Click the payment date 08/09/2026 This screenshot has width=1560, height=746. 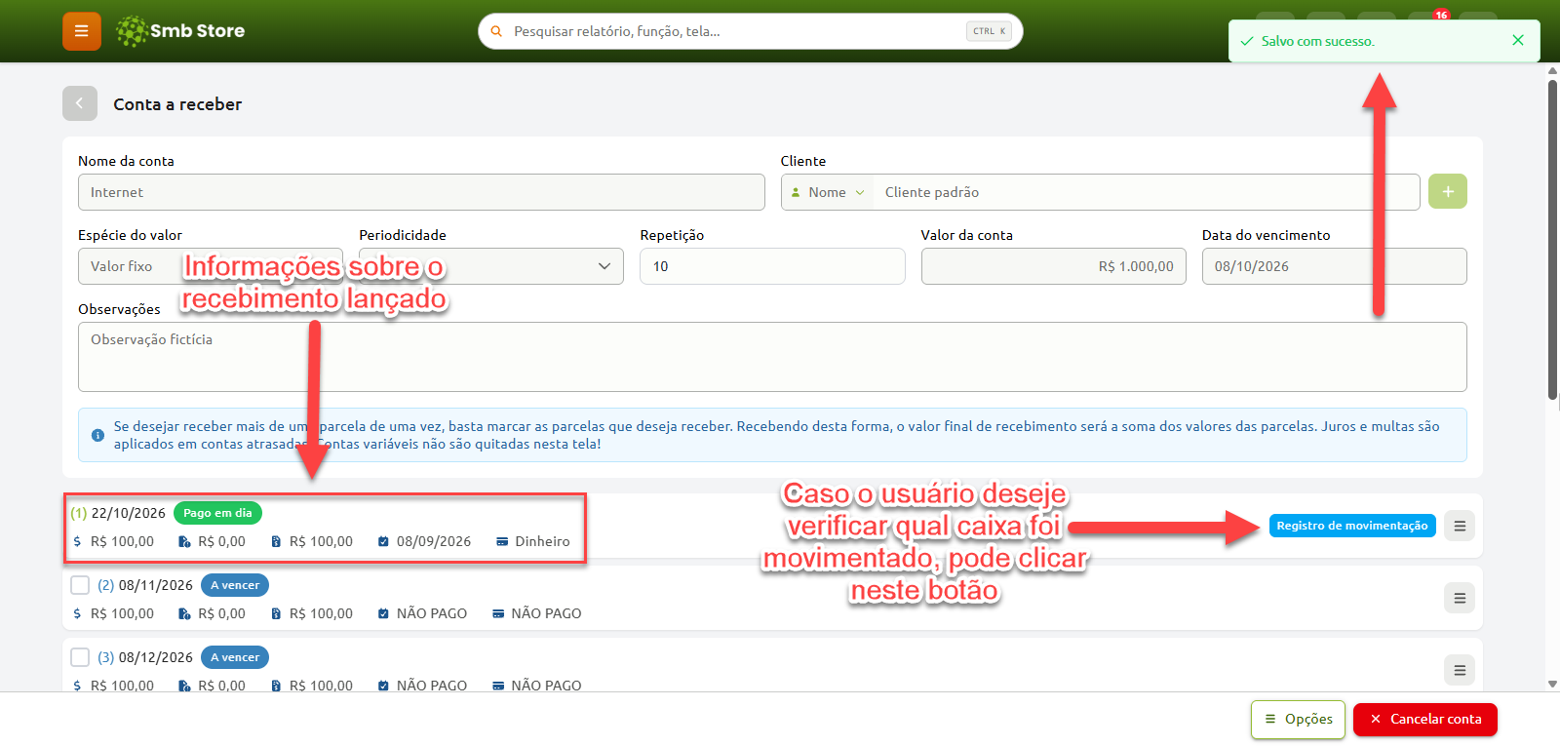(434, 541)
